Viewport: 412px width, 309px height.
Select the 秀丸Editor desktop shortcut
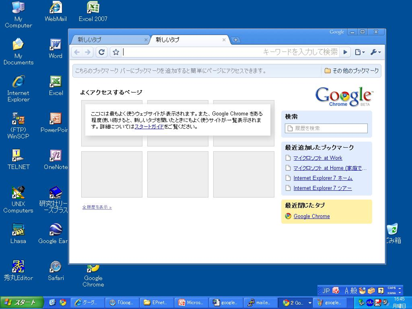(x=18, y=271)
